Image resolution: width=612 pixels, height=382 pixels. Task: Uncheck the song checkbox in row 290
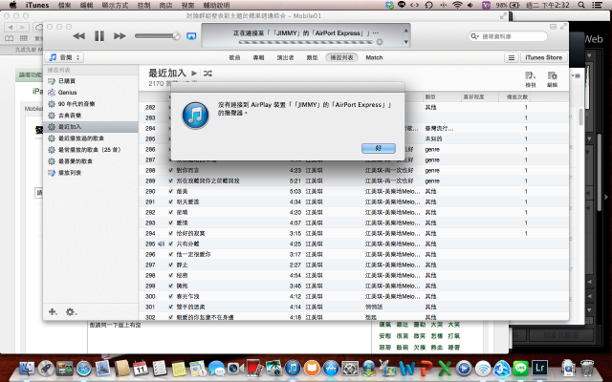pos(170,191)
